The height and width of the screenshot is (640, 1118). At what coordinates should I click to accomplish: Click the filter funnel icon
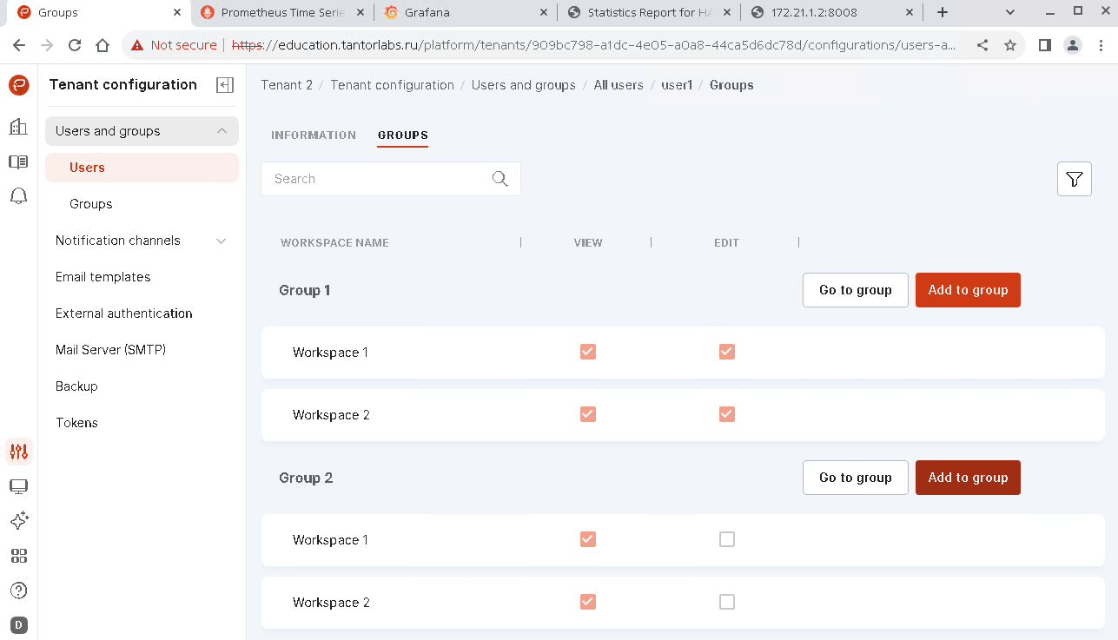coord(1074,179)
